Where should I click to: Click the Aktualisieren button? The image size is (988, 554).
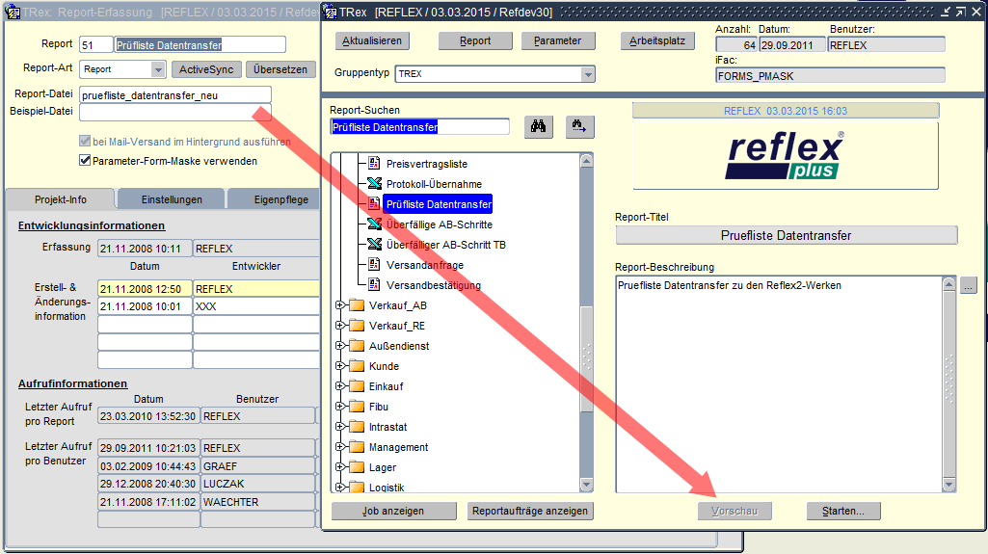(x=372, y=41)
